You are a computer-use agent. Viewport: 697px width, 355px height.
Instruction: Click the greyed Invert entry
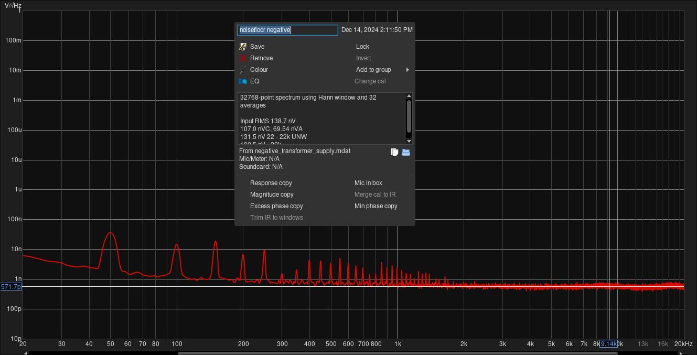(x=363, y=58)
